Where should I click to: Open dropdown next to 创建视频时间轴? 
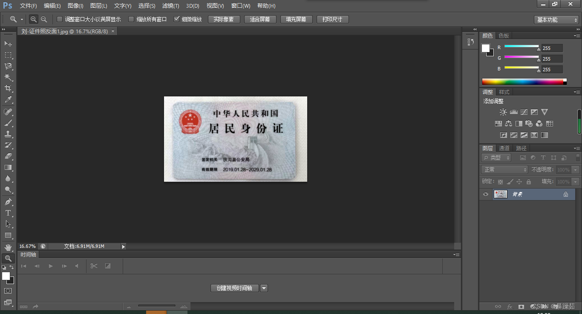[x=264, y=288]
